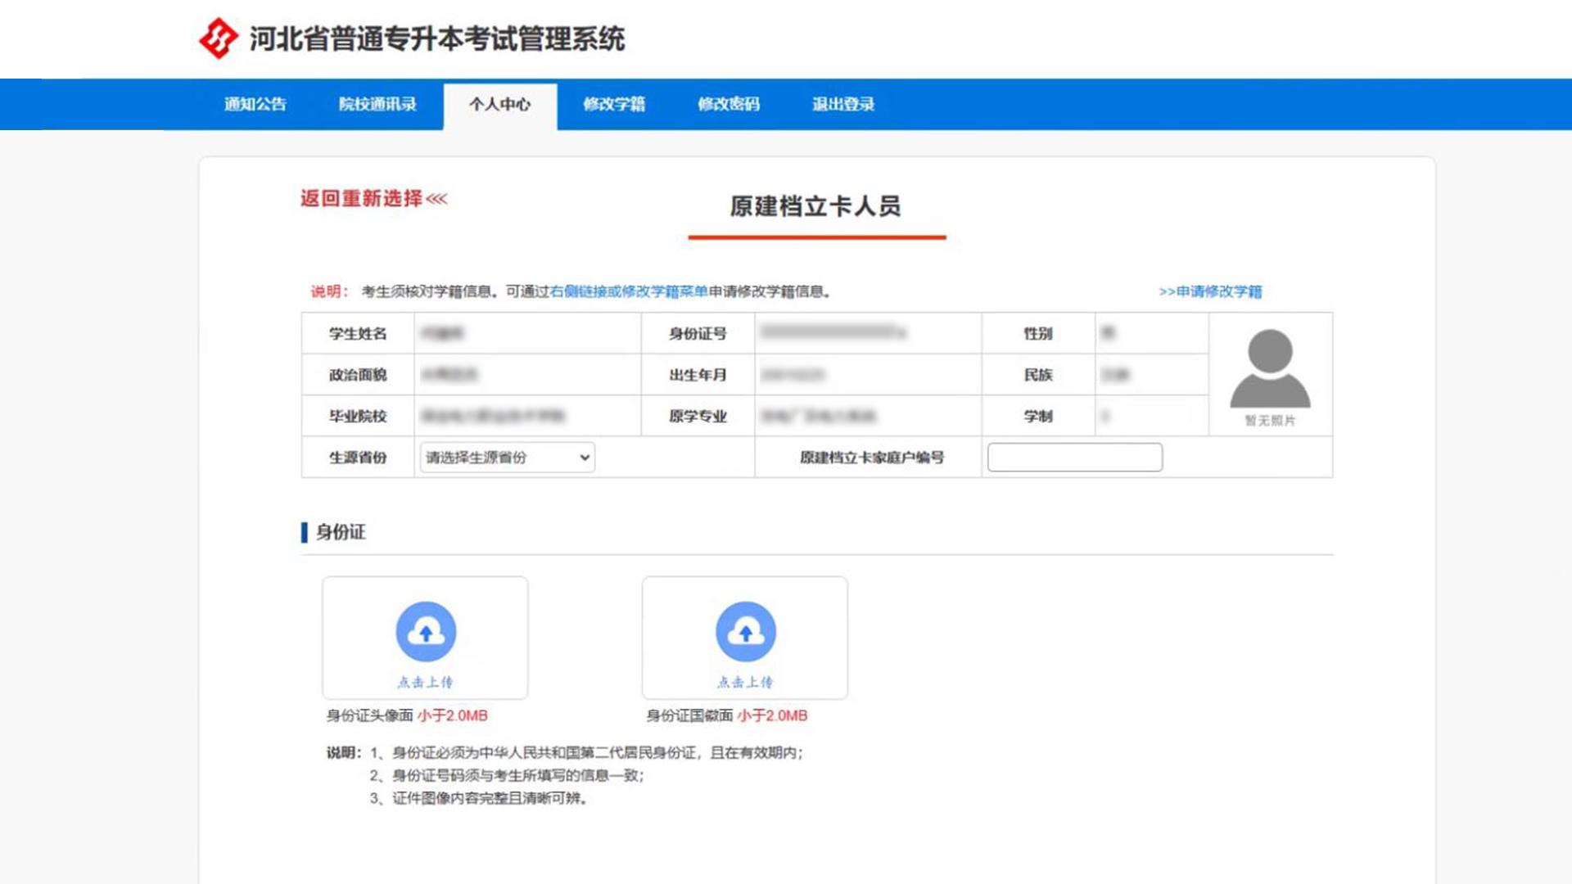This screenshot has width=1572, height=884.
Task: Expand the 请选择生源省份 dropdown
Action: point(508,458)
